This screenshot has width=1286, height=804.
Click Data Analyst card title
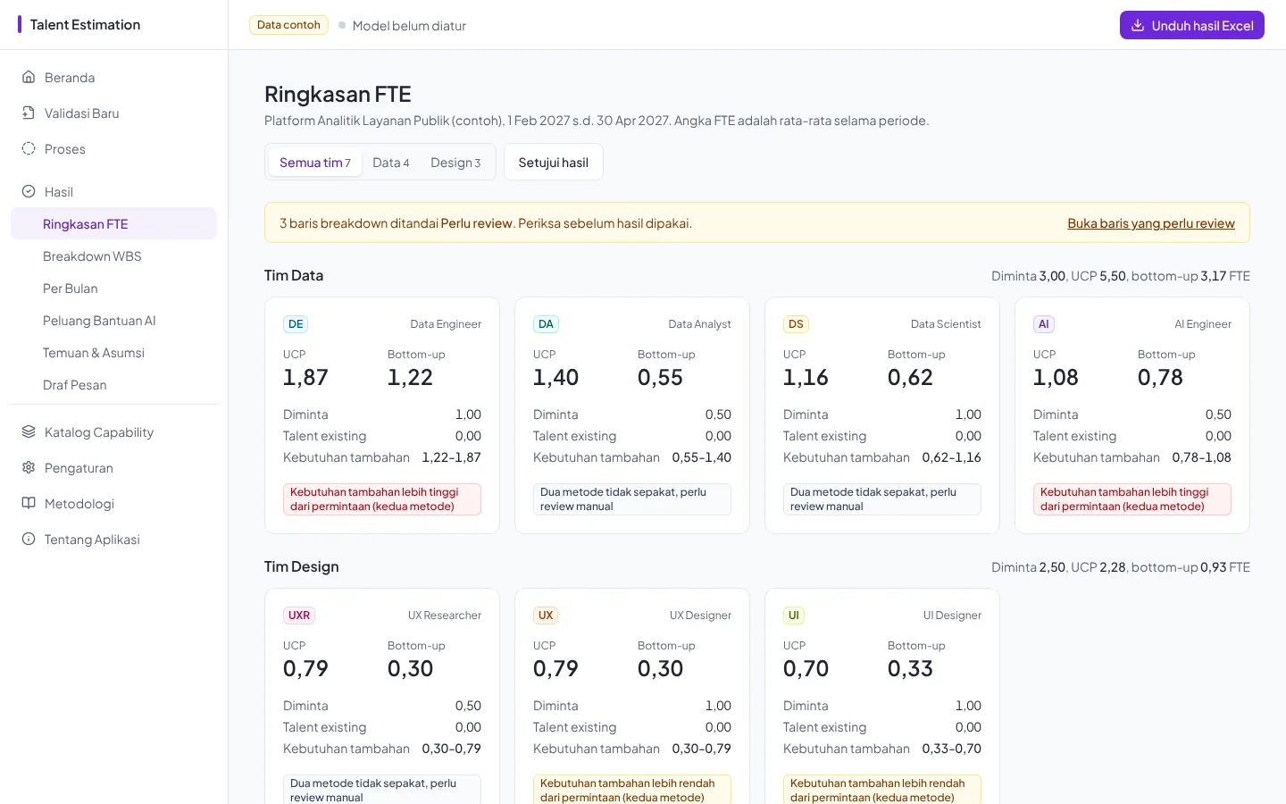pyautogui.click(x=700, y=324)
